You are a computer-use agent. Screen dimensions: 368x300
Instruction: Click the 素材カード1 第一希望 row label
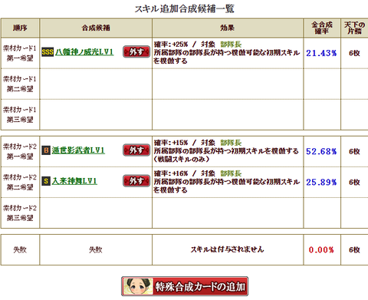coord(20,53)
